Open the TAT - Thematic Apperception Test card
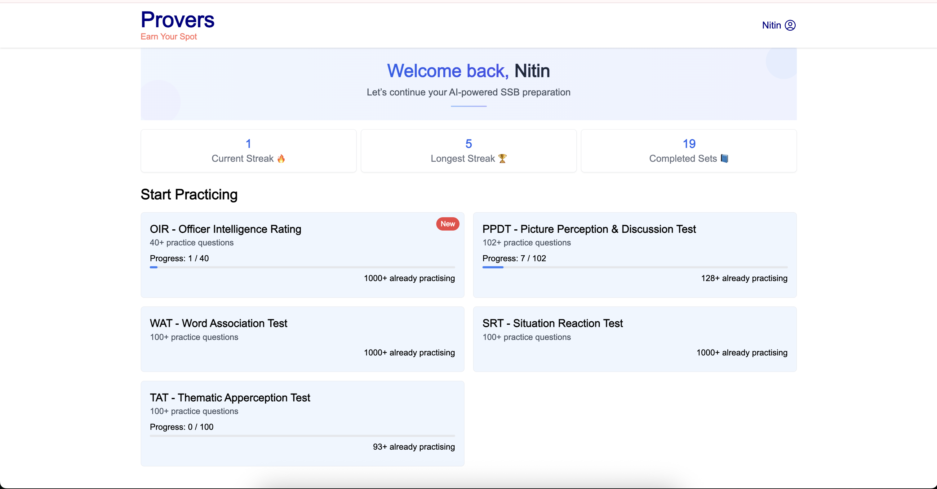 click(230, 397)
